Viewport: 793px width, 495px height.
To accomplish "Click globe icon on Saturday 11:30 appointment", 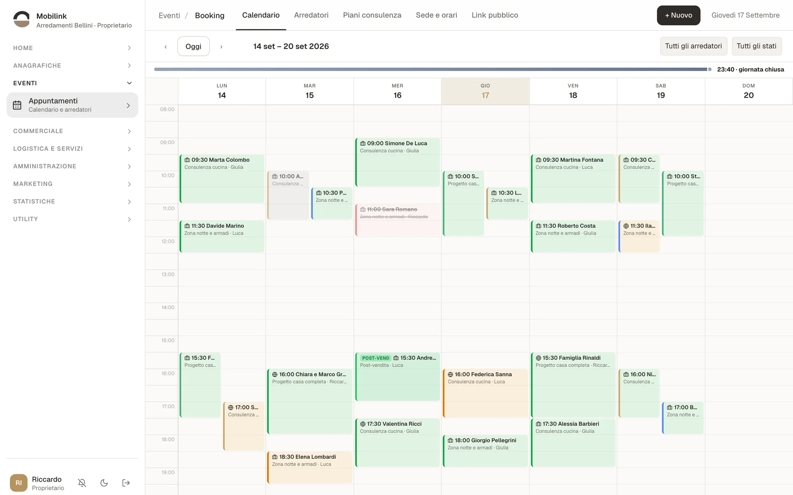I will click(x=626, y=226).
